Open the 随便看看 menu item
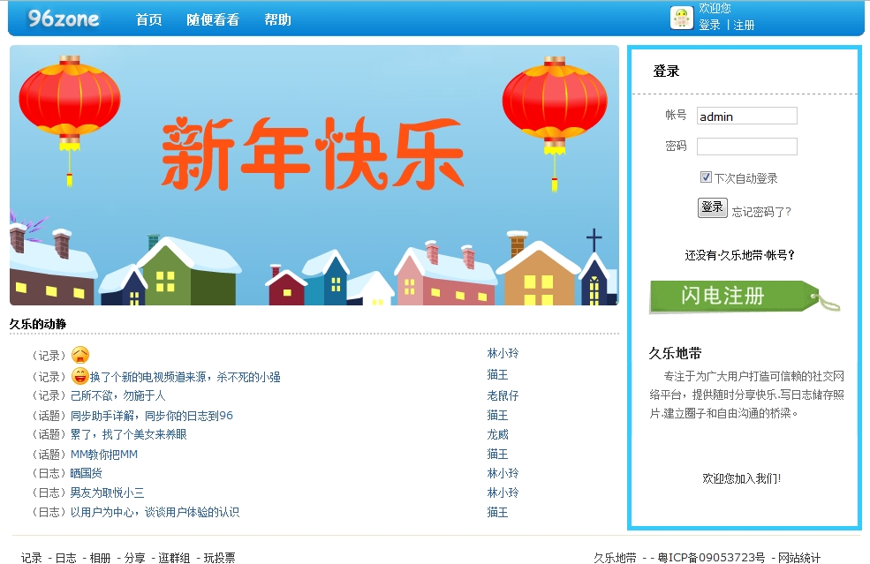The width and height of the screenshot is (870, 564). coord(213,20)
